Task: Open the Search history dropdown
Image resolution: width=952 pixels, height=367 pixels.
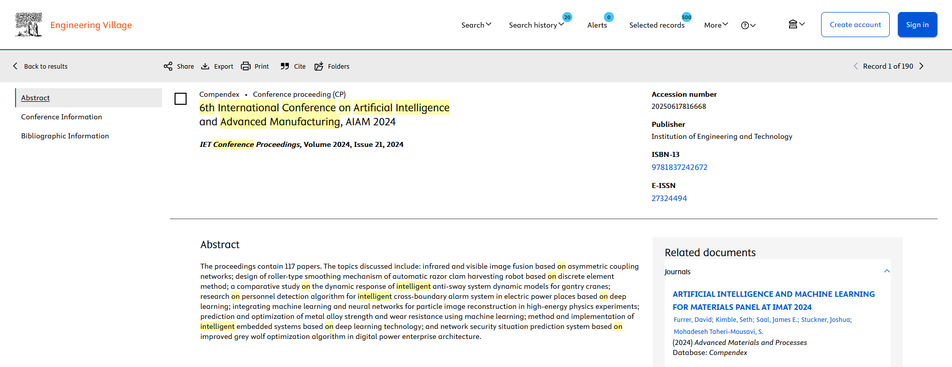Action: pos(536,25)
